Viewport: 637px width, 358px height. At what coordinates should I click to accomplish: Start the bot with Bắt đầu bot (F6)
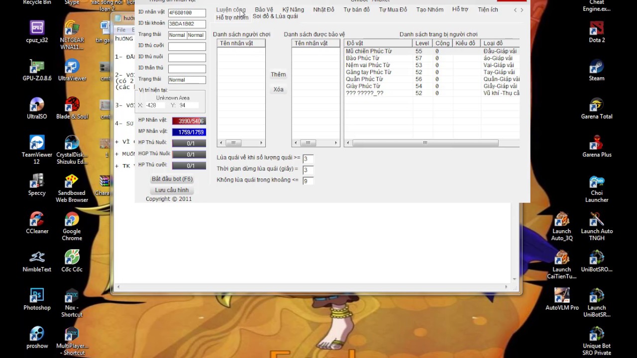click(172, 179)
